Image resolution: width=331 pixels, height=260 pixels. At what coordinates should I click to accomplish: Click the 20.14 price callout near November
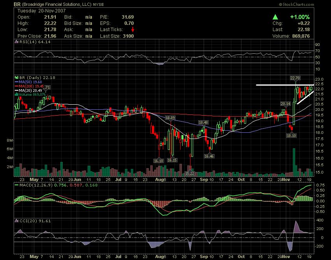tap(285, 104)
